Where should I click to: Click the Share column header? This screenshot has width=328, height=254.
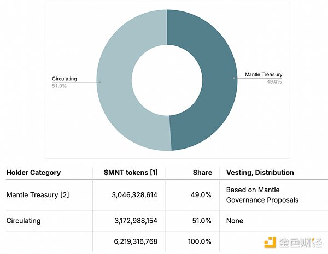click(x=202, y=173)
